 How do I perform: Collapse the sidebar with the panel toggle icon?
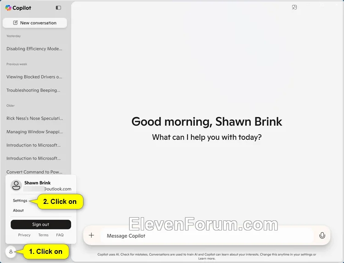(x=58, y=8)
